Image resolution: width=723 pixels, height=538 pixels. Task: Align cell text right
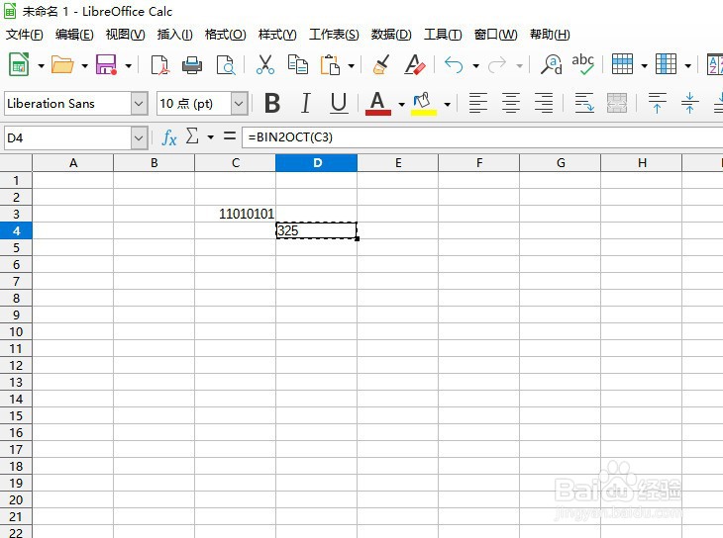click(x=544, y=103)
